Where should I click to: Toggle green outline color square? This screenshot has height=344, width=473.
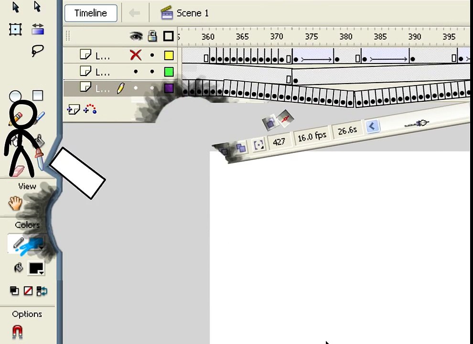(x=169, y=72)
